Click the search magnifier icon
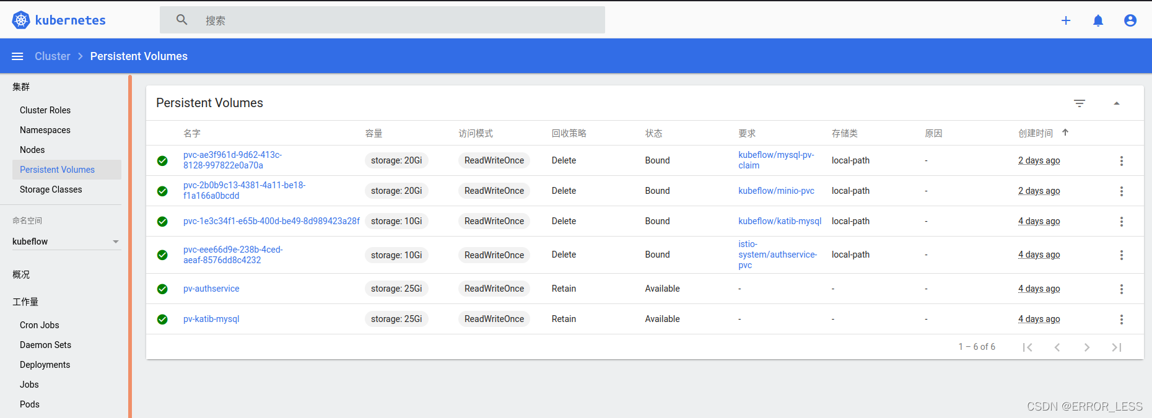Screen dimensions: 1152x418 tap(181, 20)
